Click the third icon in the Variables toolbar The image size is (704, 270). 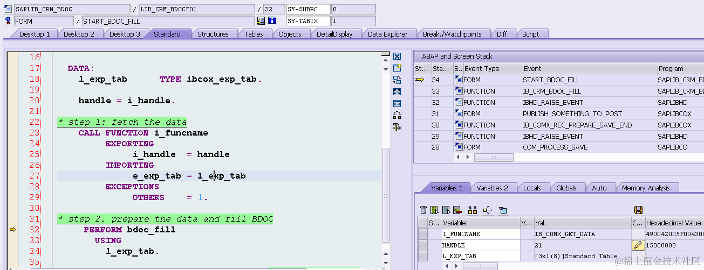(x=446, y=210)
